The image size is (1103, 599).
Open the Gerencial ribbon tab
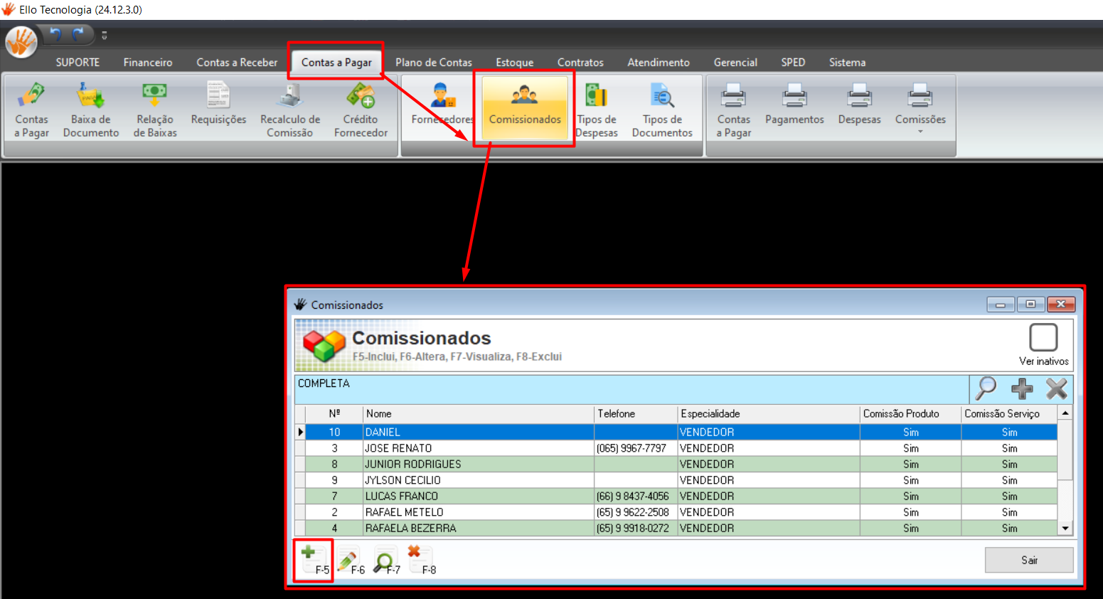point(735,63)
